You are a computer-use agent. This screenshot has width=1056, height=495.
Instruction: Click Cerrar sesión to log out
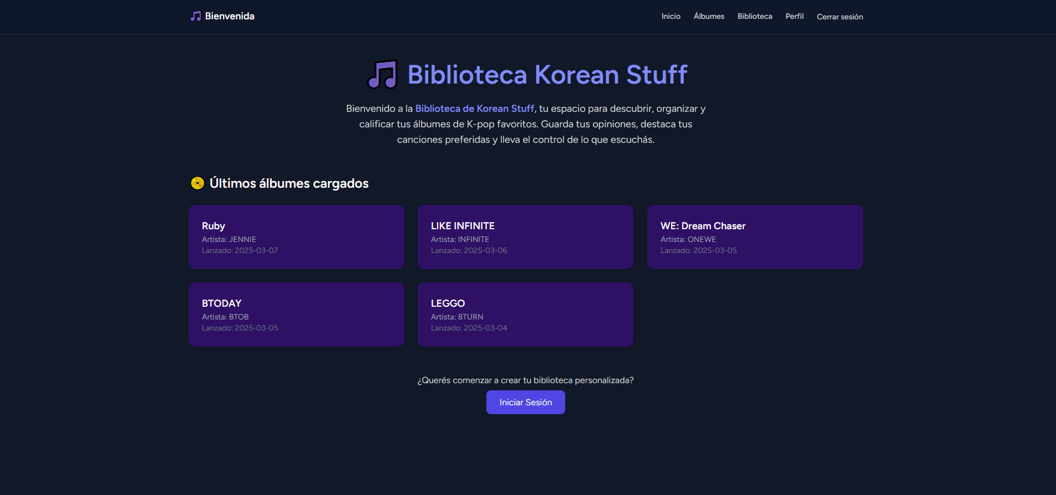click(x=840, y=17)
